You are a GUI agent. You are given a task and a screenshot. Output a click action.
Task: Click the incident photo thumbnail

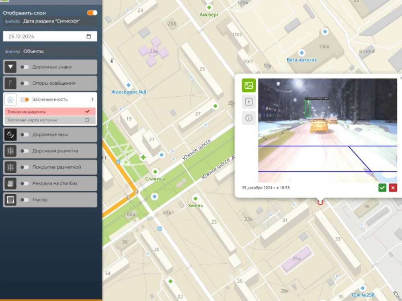[x=327, y=130]
